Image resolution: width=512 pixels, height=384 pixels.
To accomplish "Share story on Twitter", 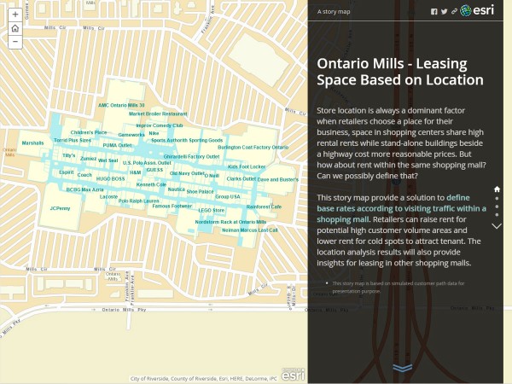I will pyautogui.click(x=444, y=12).
